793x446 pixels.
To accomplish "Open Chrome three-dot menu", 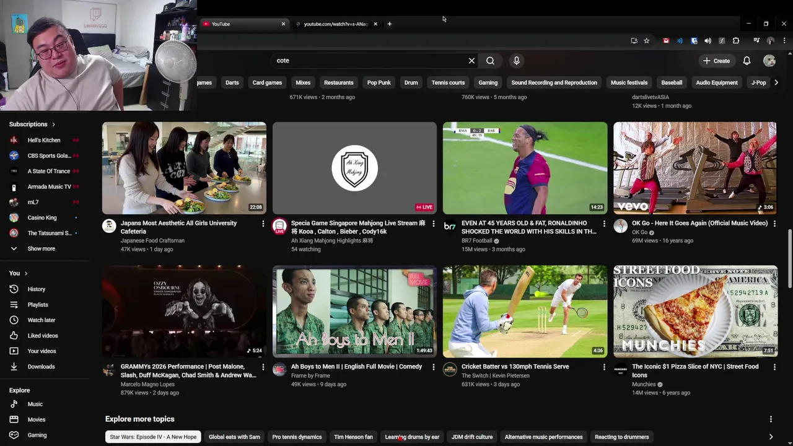I will click(x=784, y=41).
